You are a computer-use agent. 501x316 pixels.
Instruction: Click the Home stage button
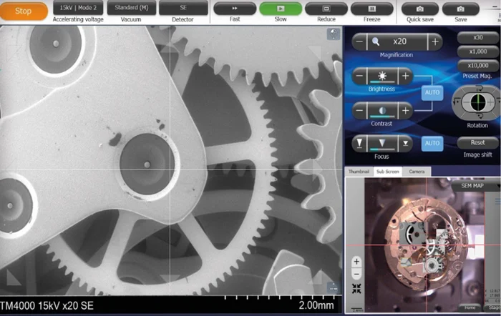(x=470, y=307)
